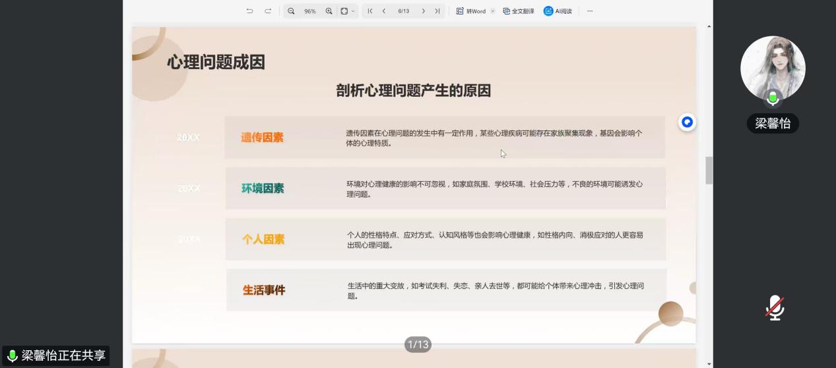Open the more options ellipsis menu

589,11
